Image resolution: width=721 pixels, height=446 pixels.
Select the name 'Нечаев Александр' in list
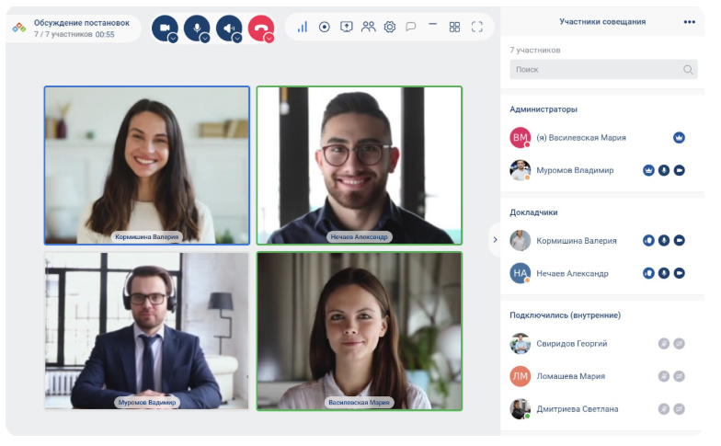click(x=572, y=274)
